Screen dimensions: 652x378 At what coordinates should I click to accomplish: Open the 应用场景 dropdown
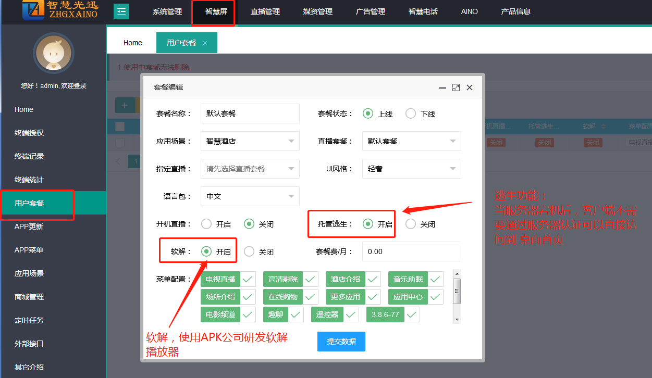click(x=250, y=141)
